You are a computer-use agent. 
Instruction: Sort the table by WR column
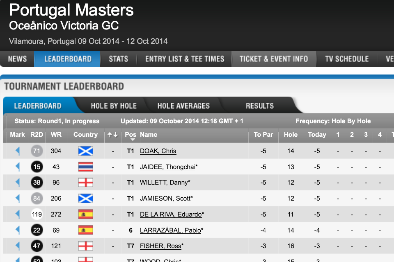click(56, 135)
